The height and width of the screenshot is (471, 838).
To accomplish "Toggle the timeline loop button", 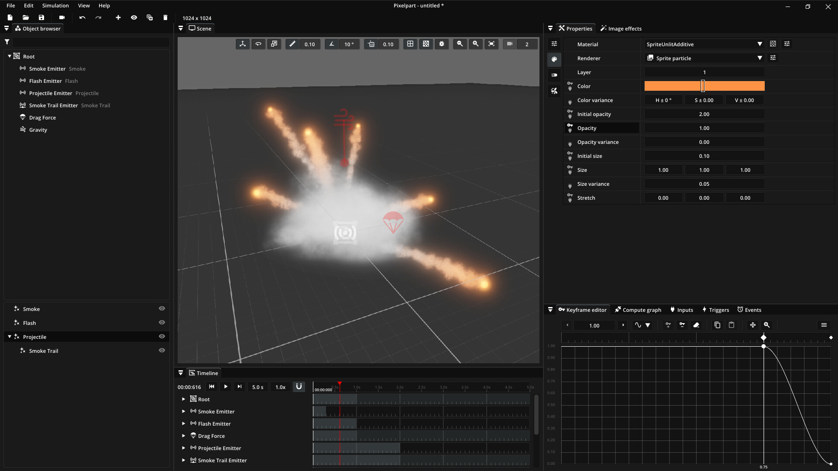I will (299, 387).
